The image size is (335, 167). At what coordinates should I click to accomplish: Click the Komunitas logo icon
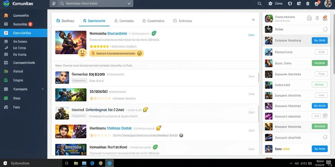click(x=6, y=4)
